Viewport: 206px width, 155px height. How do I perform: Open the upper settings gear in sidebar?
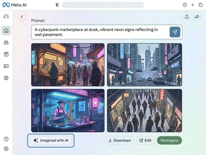(6, 78)
